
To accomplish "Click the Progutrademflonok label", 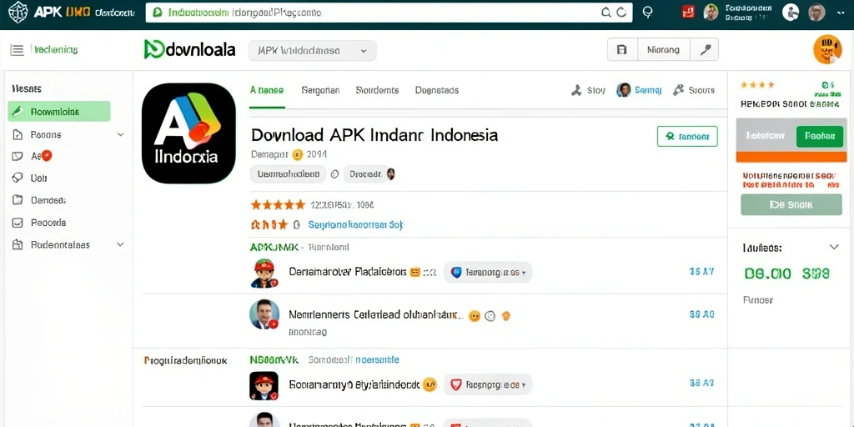I will tap(185, 360).
